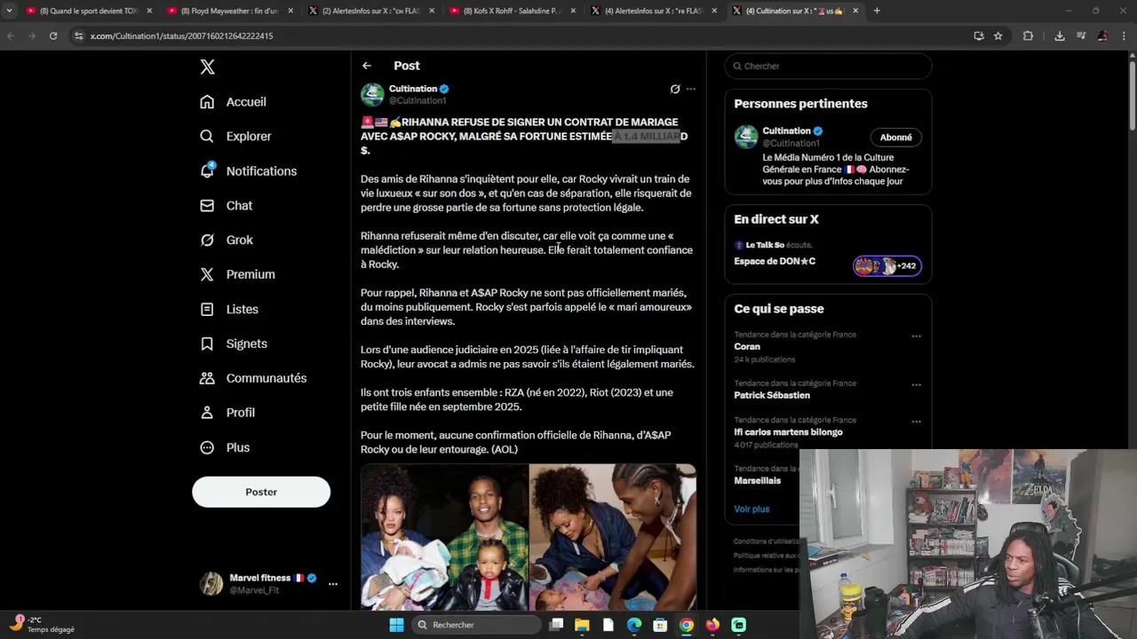
Task: Click the page vertical scrollbar
Action: pyautogui.click(x=1132, y=93)
